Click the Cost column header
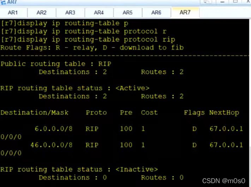The width and height of the screenshot is (251, 187). pos(149,113)
